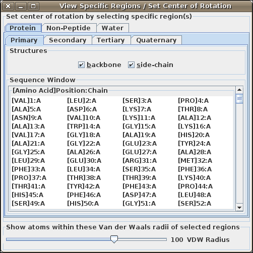The width and height of the screenshot is (253, 253).
Task: Switch to the Protein tab
Action: pos(23,28)
